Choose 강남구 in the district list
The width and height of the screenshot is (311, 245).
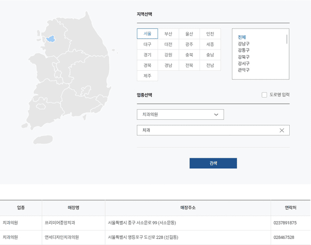click(x=244, y=43)
